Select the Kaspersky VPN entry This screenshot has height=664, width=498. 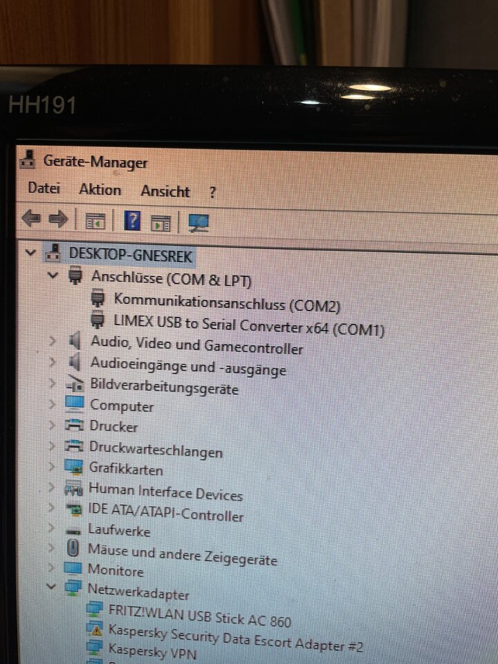tap(152, 650)
